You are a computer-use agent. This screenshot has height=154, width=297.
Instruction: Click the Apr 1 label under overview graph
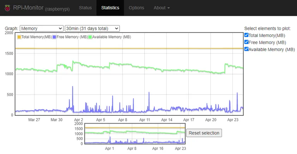click(109, 149)
